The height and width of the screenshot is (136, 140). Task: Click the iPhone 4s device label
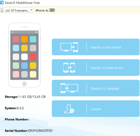[42, 10]
